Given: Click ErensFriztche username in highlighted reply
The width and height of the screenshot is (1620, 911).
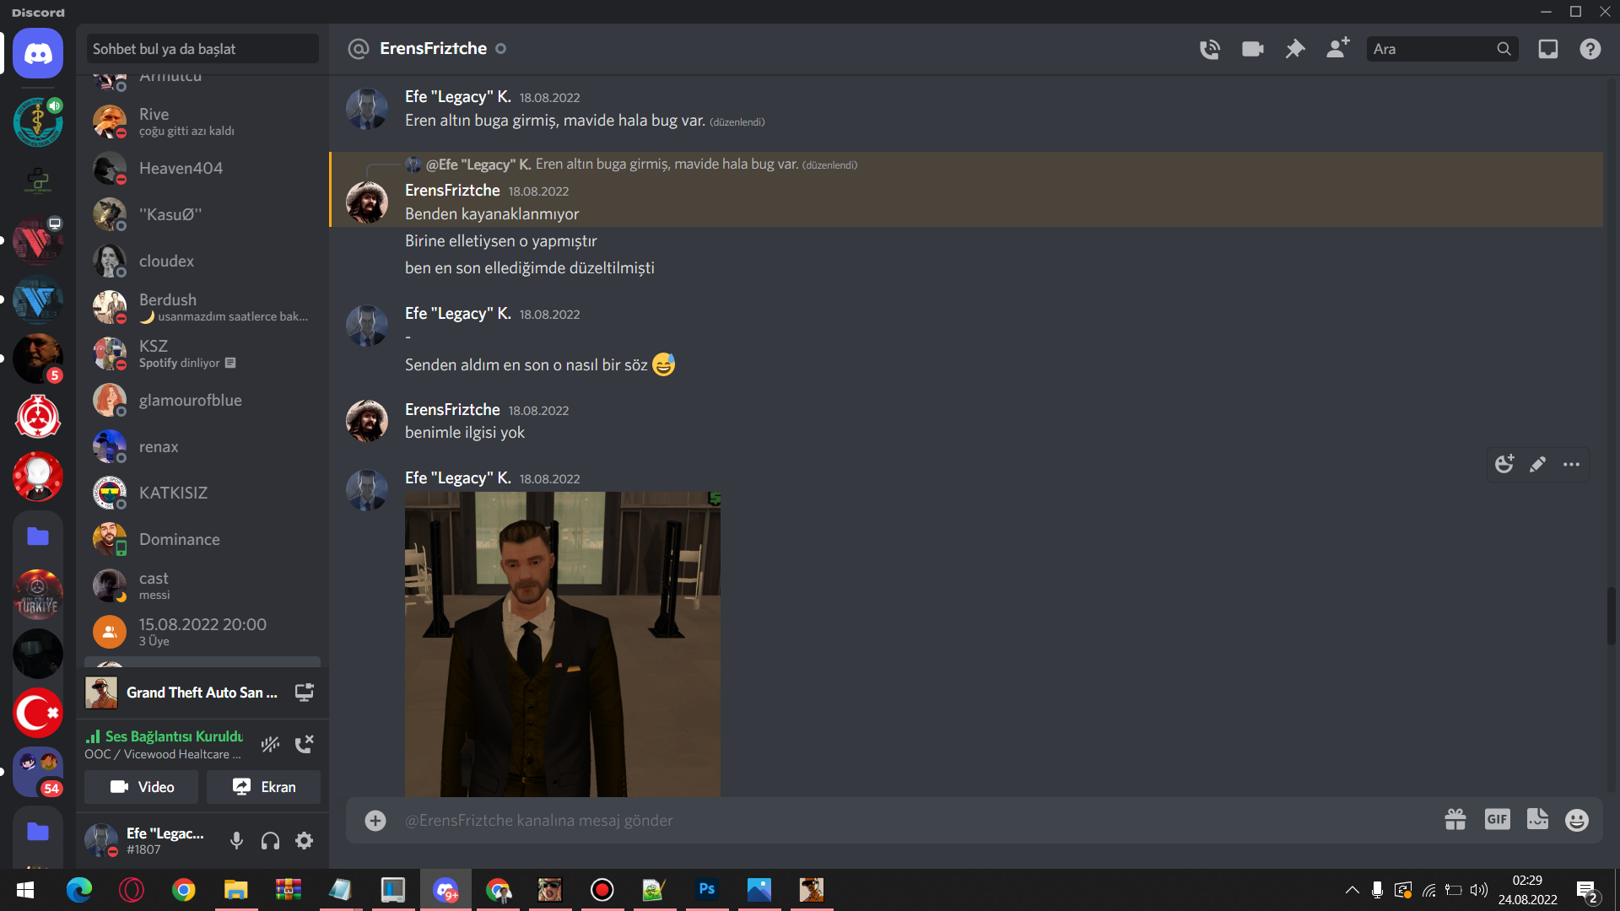Looking at the screenshot, I should pos(452,191).
